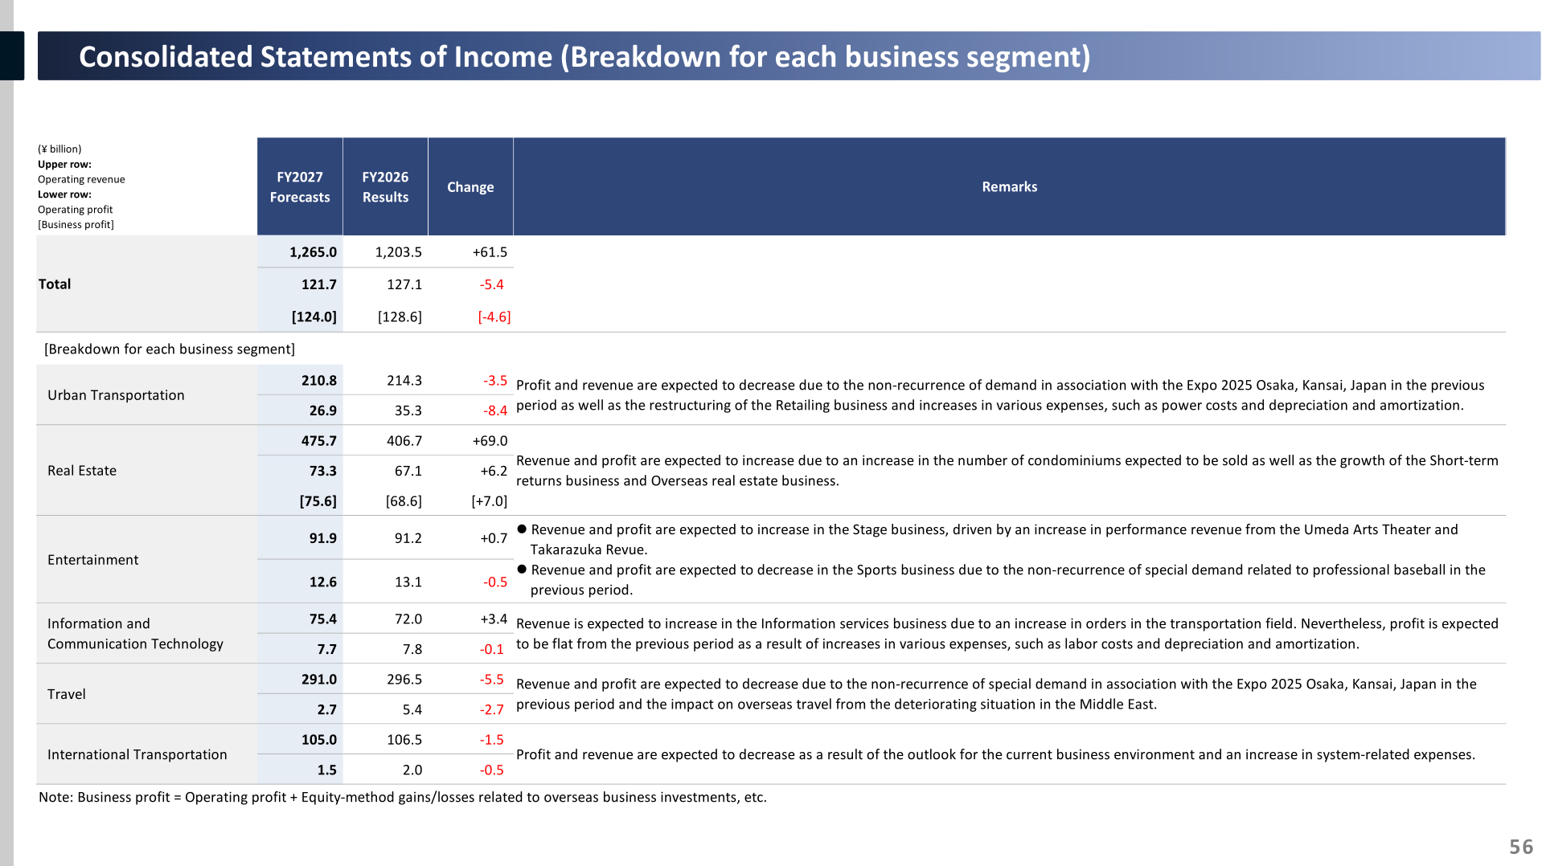Viewport: 1542px width, 866px height.
Task: Select Real Estate business profit '[75.6]'
Action: (318, 501)
